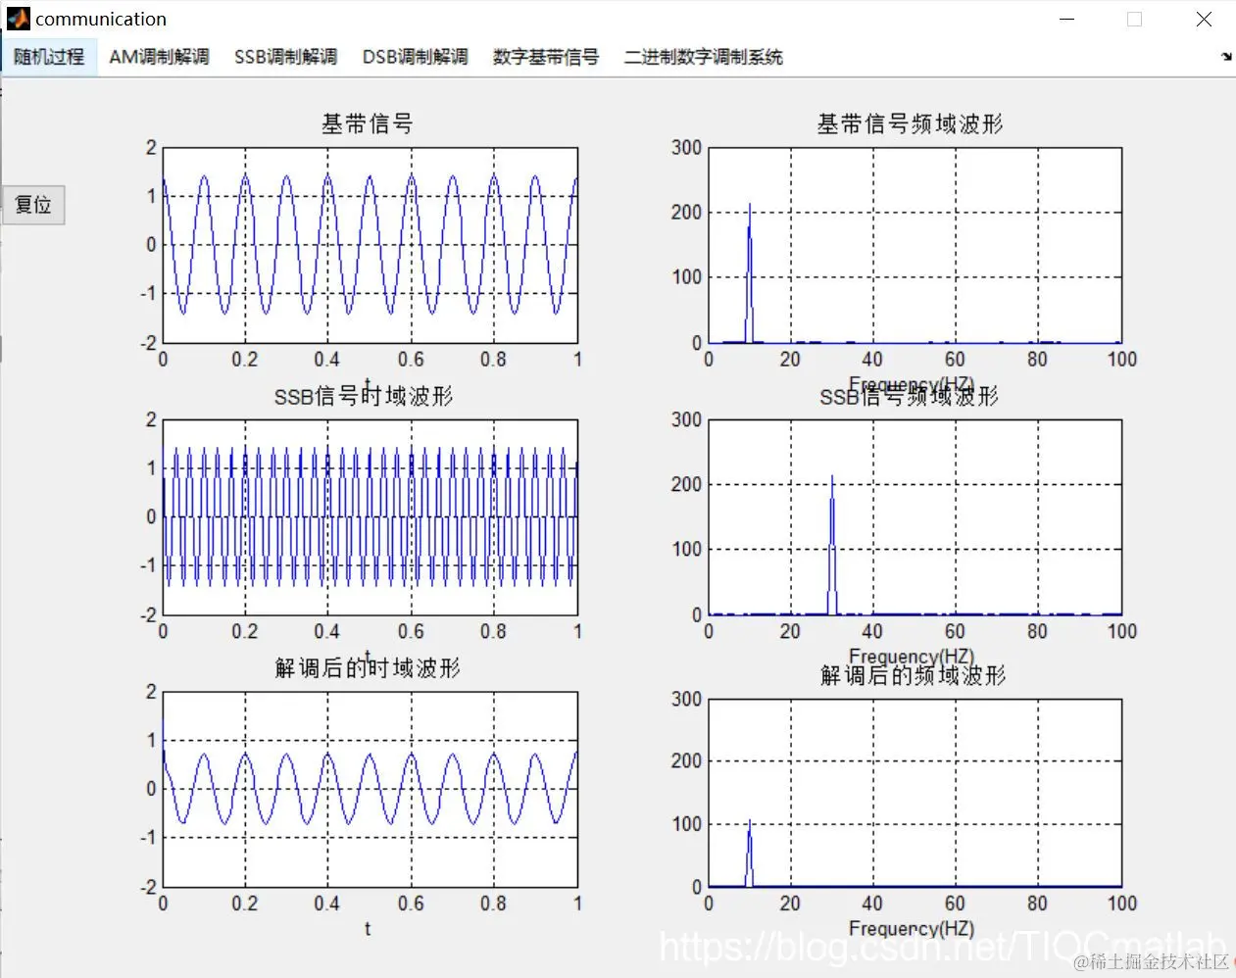Open the DSB调制解调 menu
Image resolution: width=1236 pixels, height=978 pixels.
pos(415,57)
